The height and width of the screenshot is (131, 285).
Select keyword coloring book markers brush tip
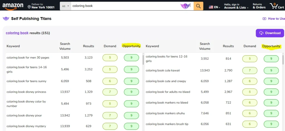[167, 124]
